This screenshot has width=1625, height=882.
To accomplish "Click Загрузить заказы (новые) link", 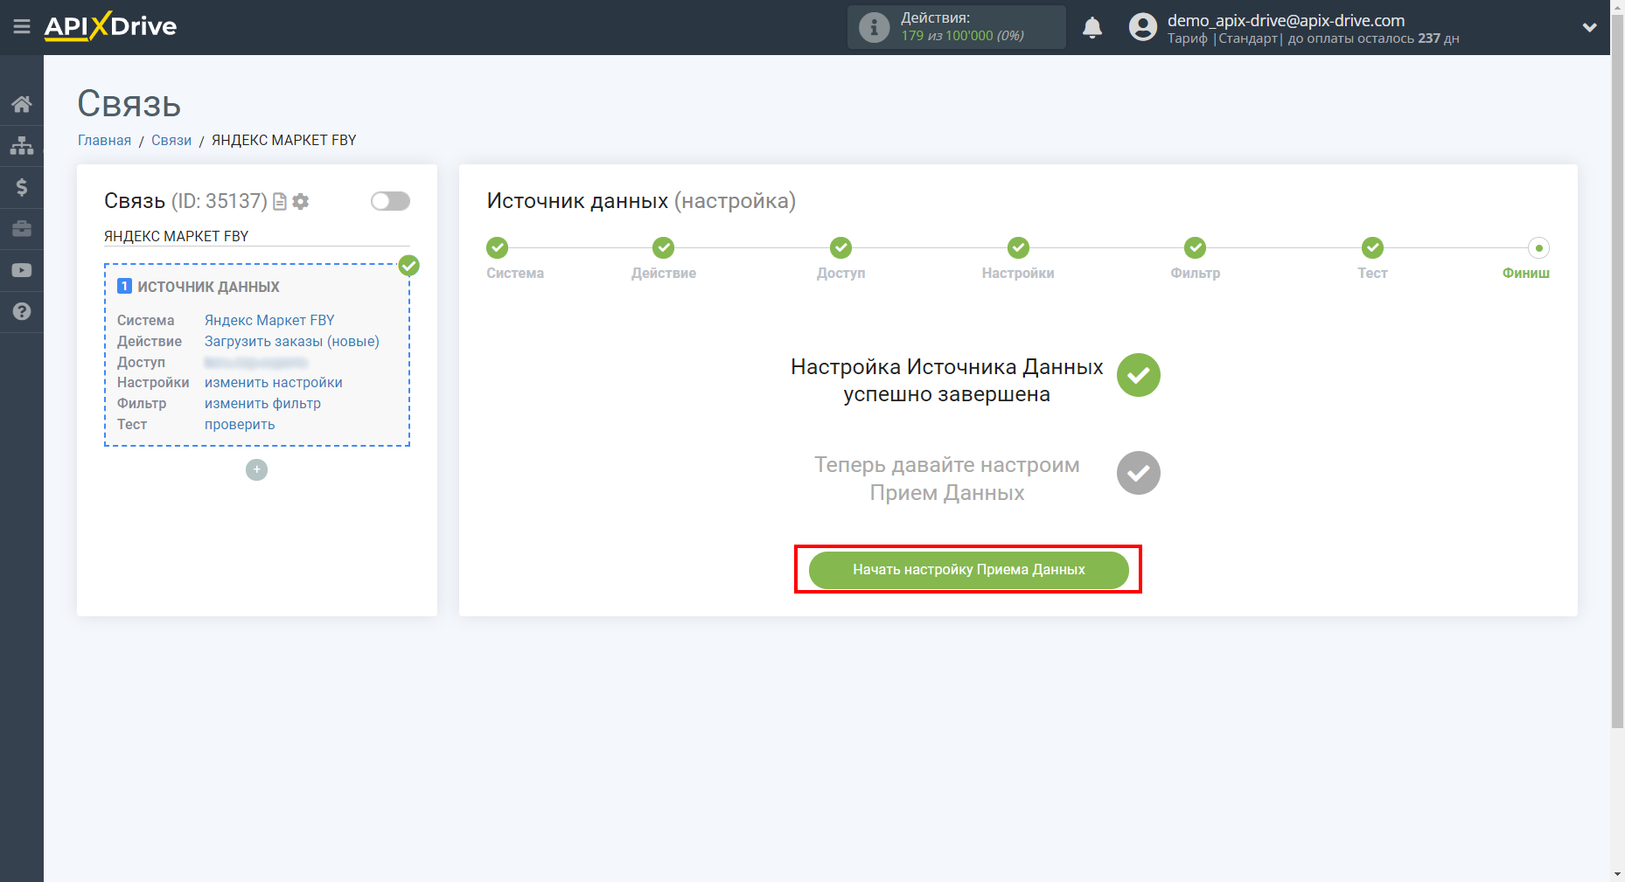I will pos(292,341).
